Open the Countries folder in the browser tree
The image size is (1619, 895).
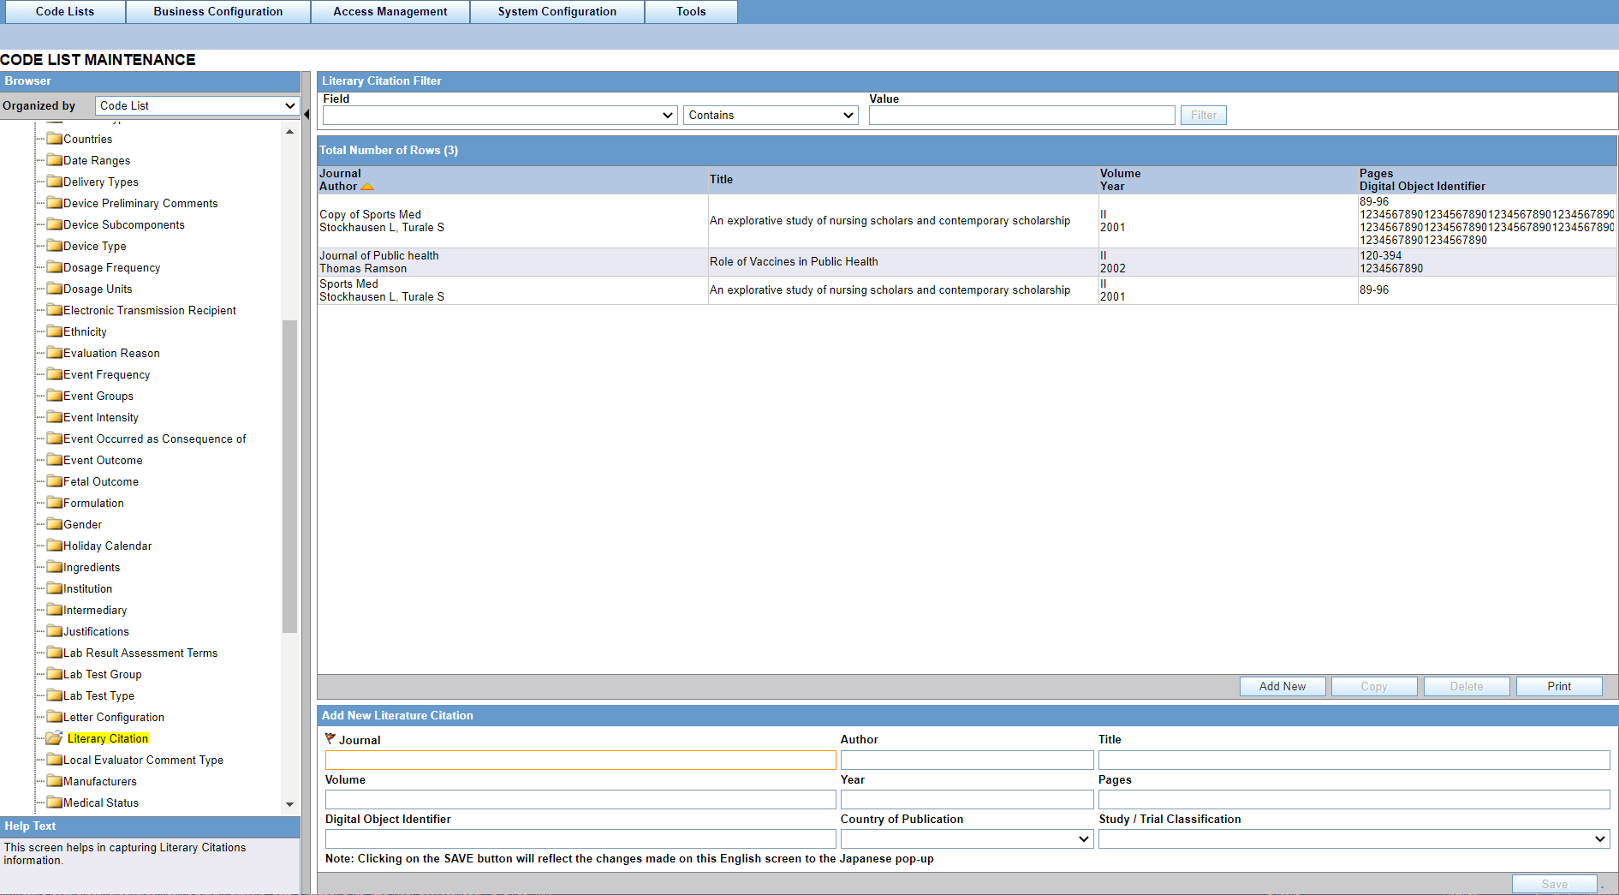[53, 139]
